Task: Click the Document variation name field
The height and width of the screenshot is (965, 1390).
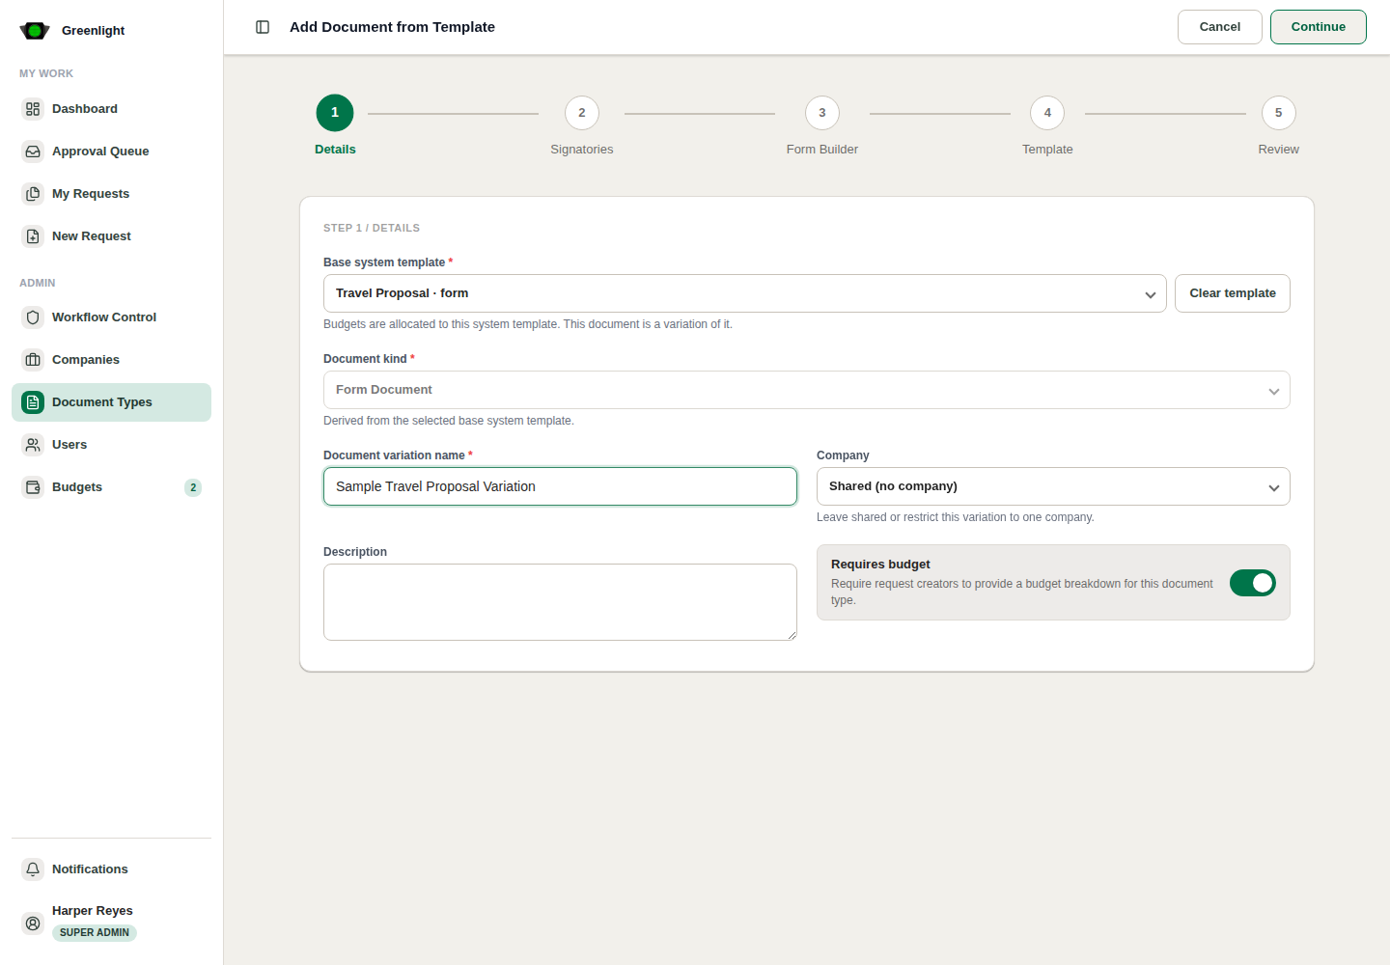Action: pos(560,486)
